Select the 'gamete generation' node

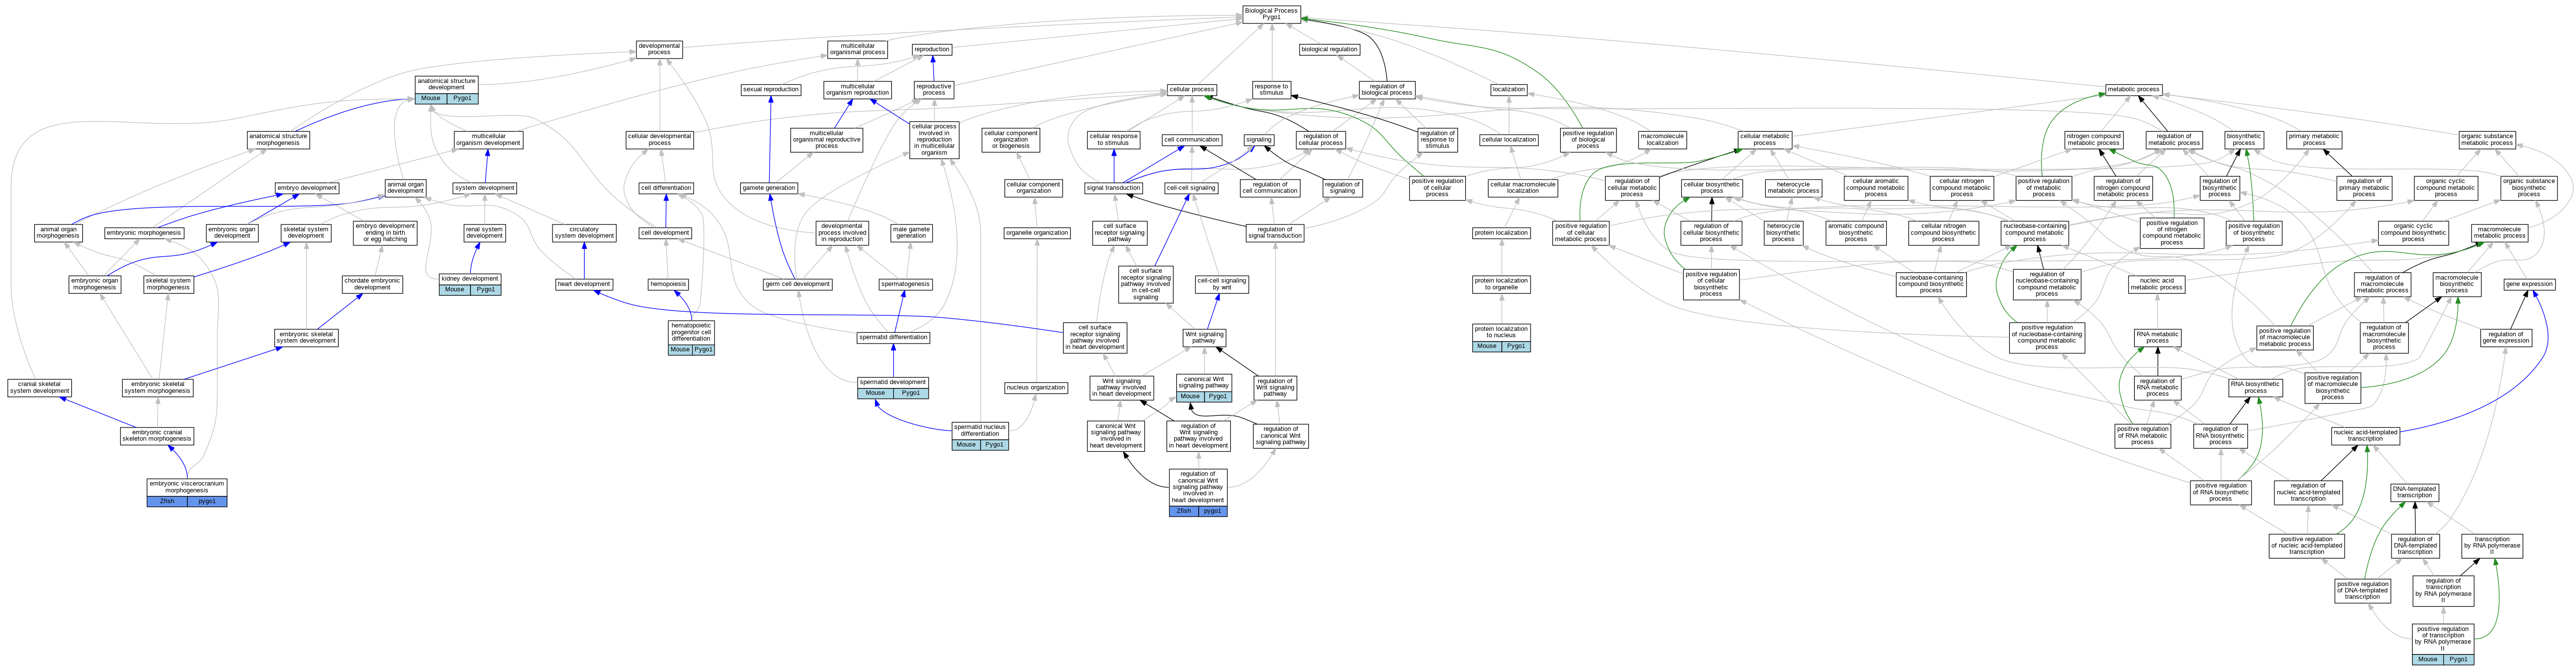tap(769, 188)
